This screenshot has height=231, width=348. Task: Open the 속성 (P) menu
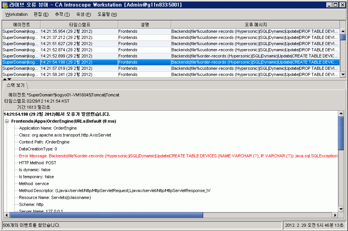pos(84,14)
